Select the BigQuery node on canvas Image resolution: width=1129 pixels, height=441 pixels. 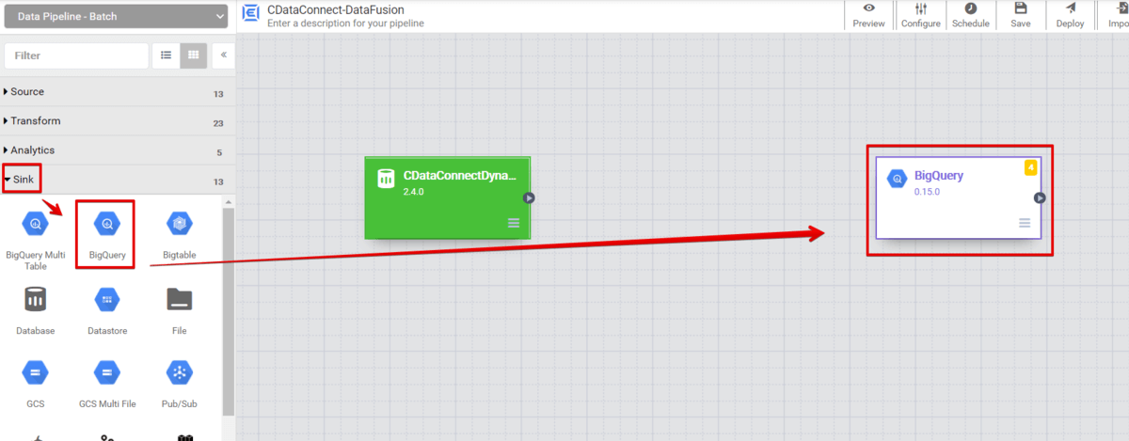click(x=958, y=197)
